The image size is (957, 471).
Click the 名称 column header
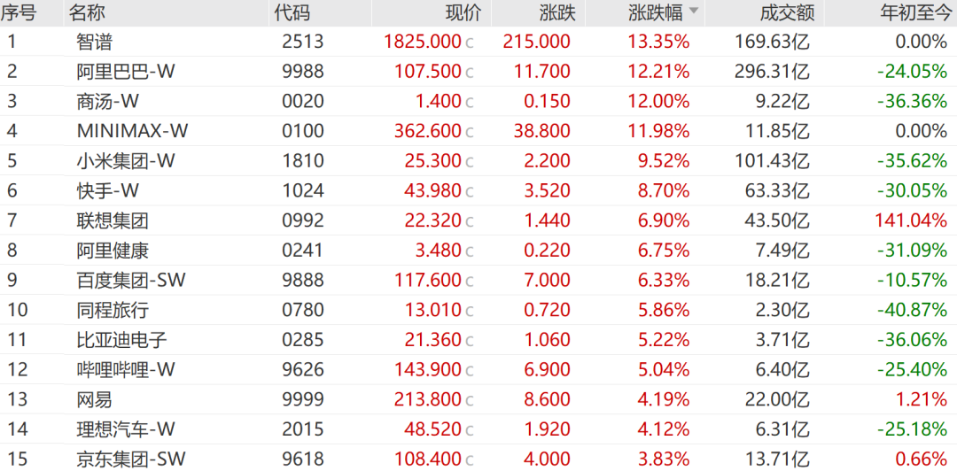click(87, 12)
